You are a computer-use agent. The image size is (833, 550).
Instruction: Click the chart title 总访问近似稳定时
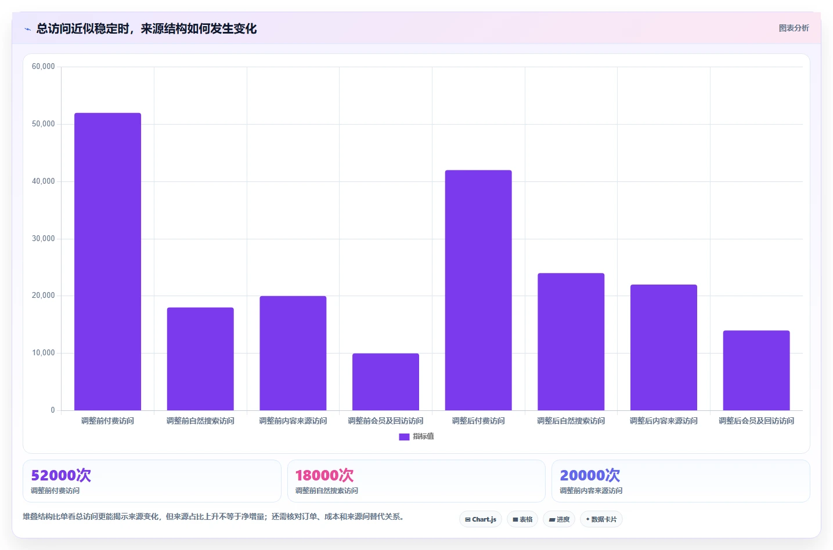click(x=146, y=28)
